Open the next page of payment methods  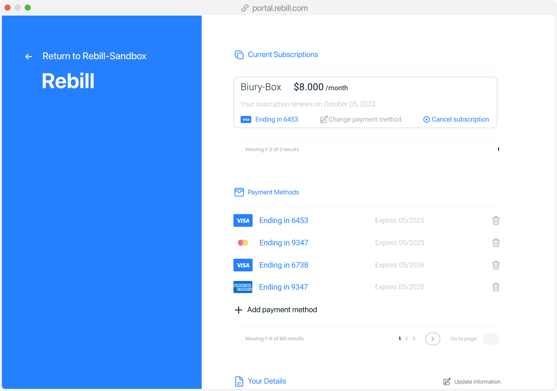click(x=432, y=339)
